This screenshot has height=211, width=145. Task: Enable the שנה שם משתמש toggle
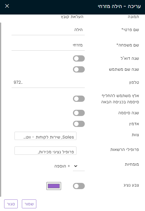coord(79,70)
